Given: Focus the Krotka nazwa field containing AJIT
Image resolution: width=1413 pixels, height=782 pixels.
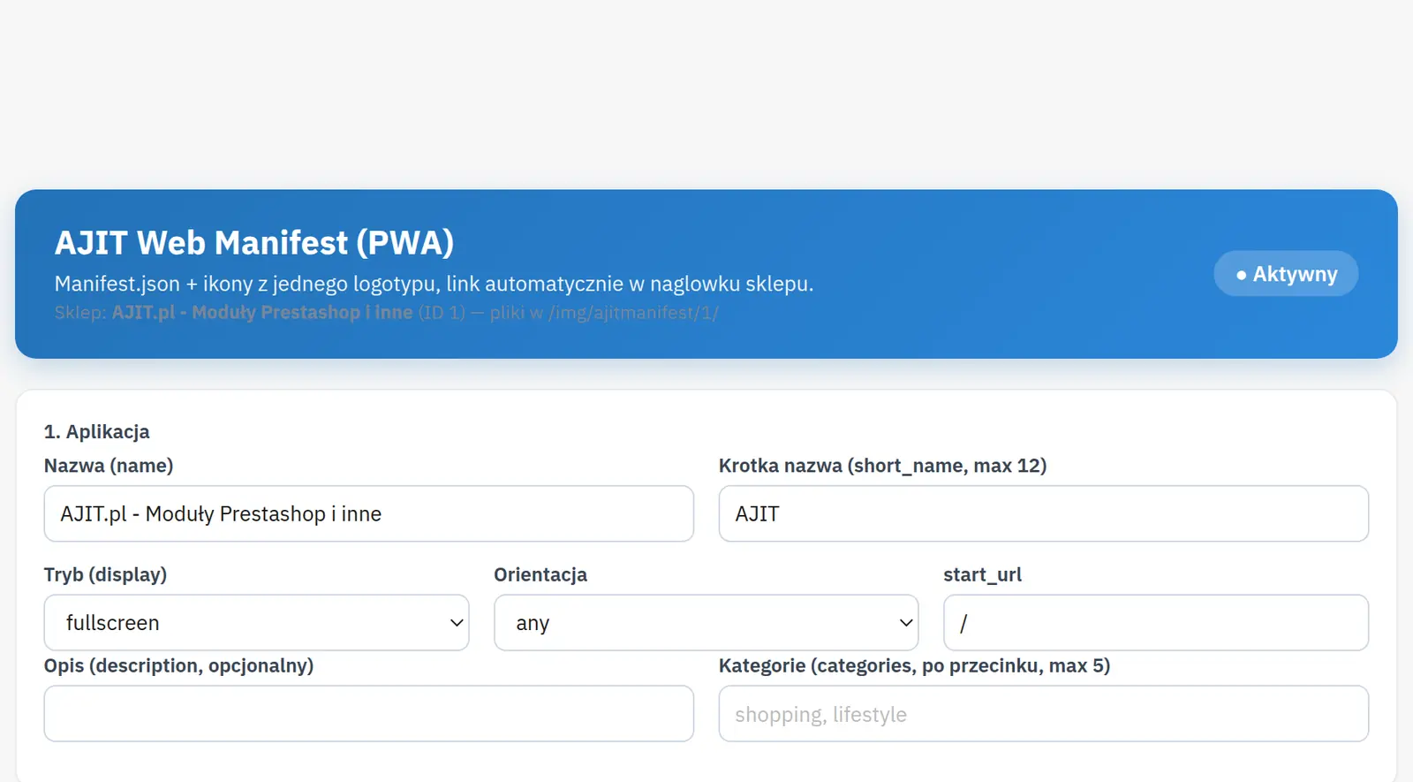Looking at the screenshot, I should pos(1043,513).
